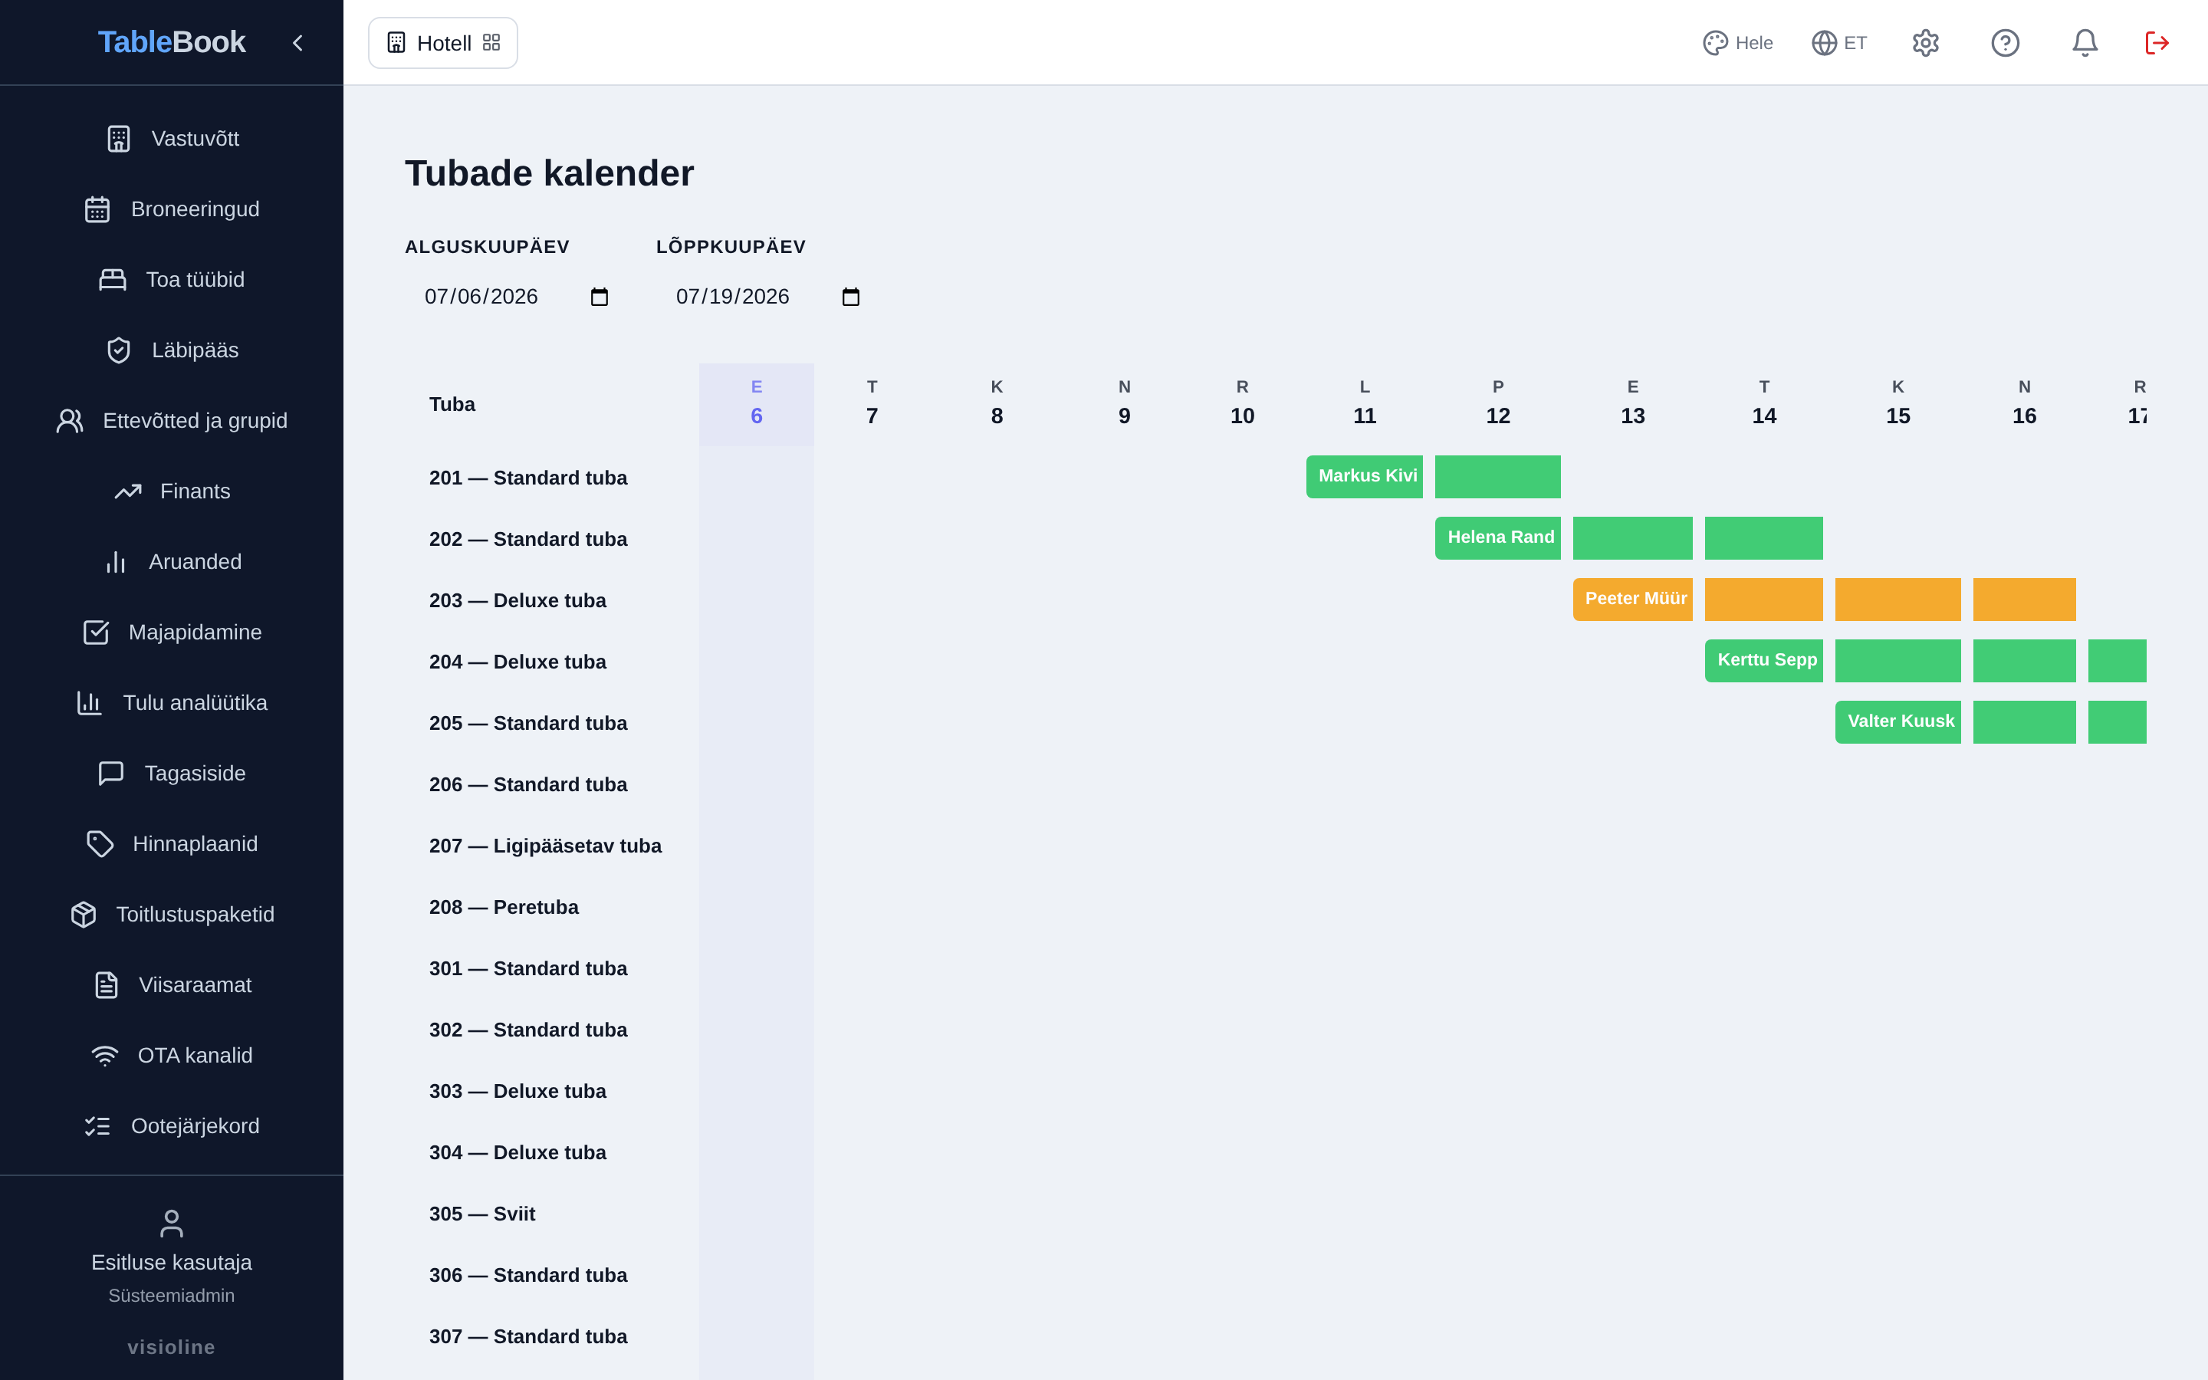Click the day 15 column header
This screenshot has width=2208, height=1380.
pos(1898,404)
